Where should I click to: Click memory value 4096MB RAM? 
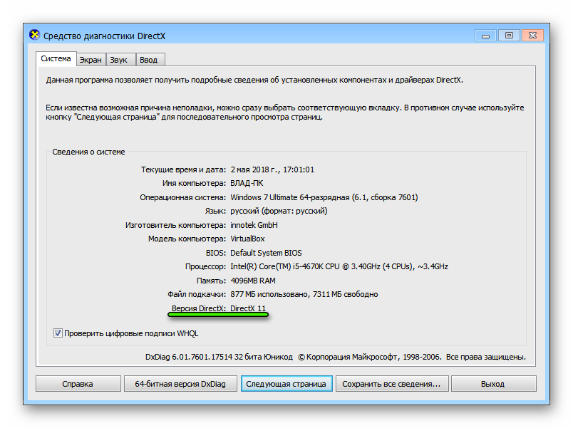click(x=253, y=281)
